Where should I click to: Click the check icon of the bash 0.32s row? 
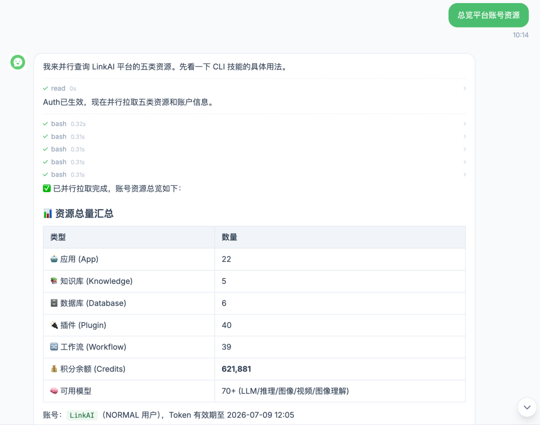[45, 123]
